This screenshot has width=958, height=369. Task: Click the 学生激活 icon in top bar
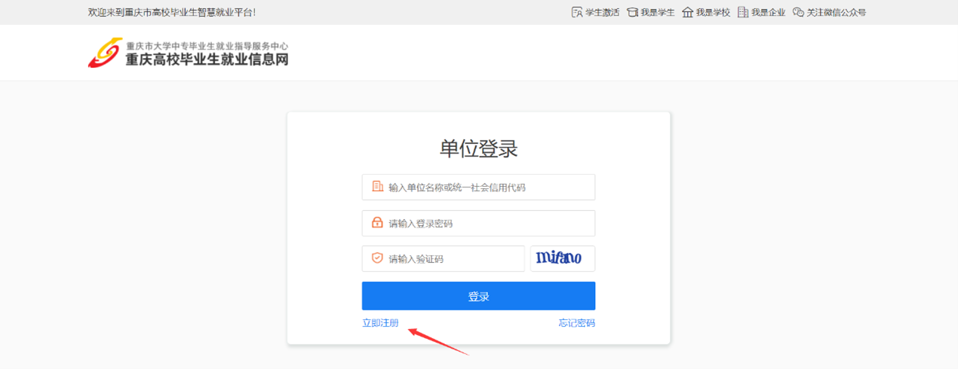pos(577,13)
